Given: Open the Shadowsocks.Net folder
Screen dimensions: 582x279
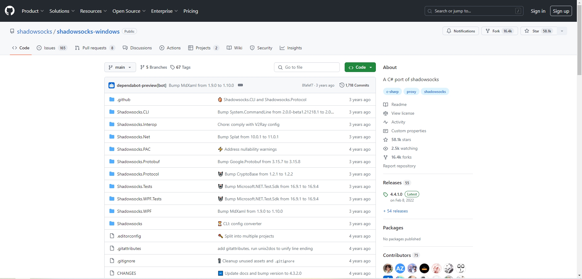Looking at the screenshot, I should tap(133, 137).
